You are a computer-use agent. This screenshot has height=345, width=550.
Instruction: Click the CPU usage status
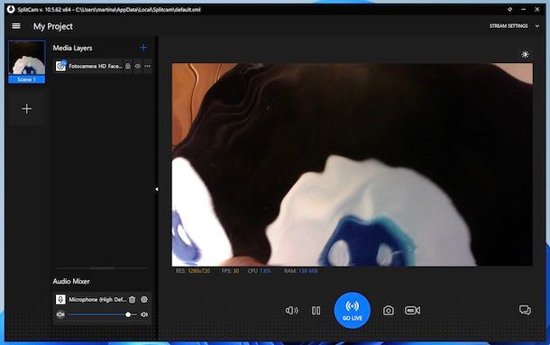pos(259,270)
